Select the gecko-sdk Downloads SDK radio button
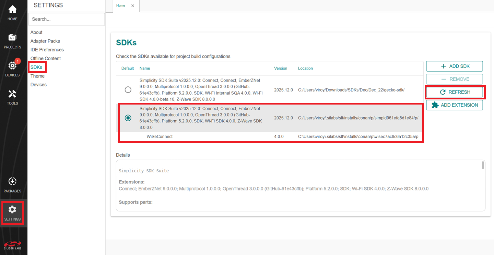 128,89
